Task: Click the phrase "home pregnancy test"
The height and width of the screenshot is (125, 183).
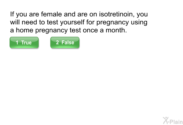Action: pyautogui.click(x=48, y=30)
